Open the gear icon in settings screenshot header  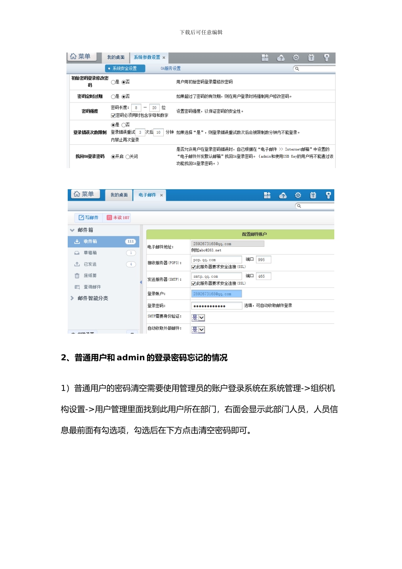pyautogui.click(x=296, y=58)
